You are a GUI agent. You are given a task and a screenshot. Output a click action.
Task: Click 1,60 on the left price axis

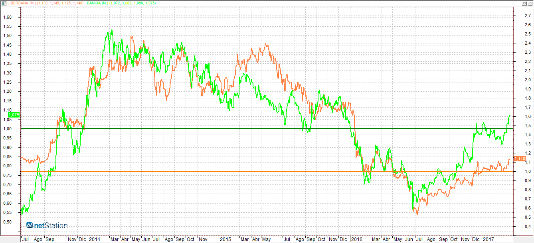tap(8, 18)
